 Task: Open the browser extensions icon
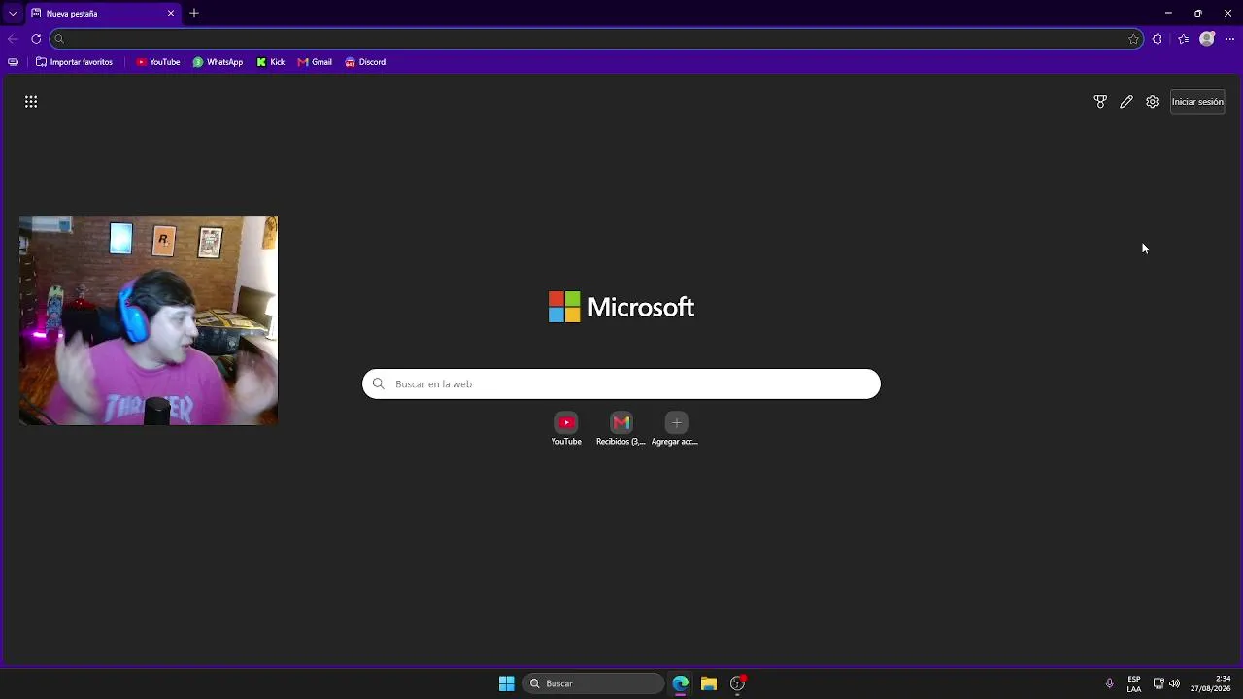[x=1158, y=39]
